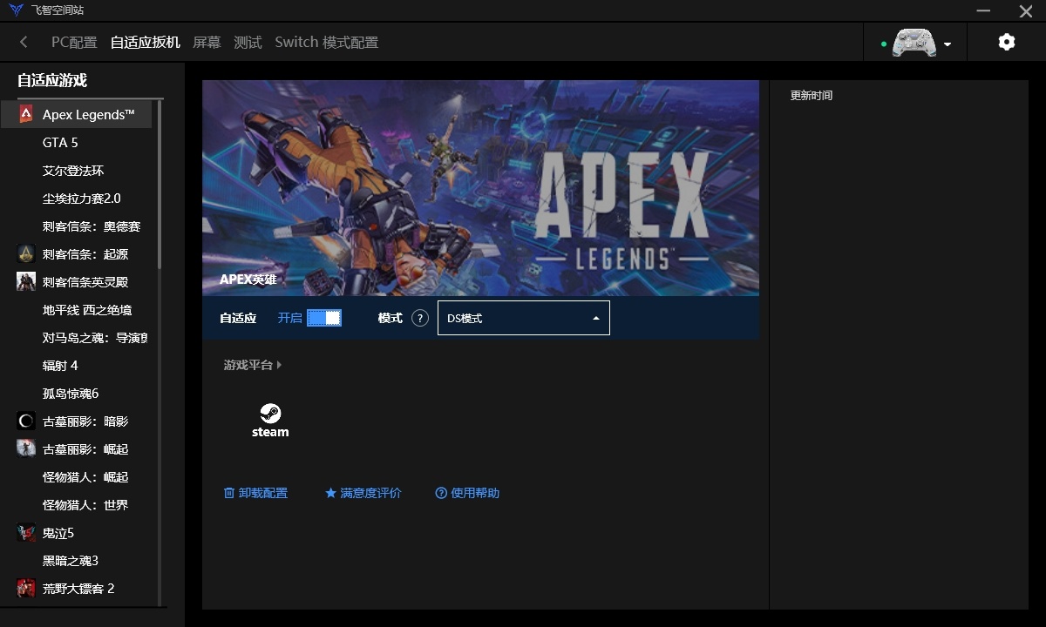Open the Switch 模式配置 tab
Image resolution: width=1046 pixels, height=627 pixels.
tap(327, 42)
